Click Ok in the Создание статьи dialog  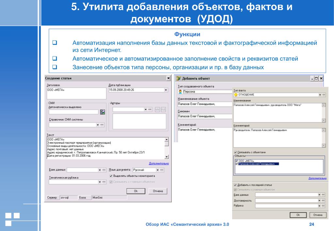pyautogui.click(x=136, y=191)
